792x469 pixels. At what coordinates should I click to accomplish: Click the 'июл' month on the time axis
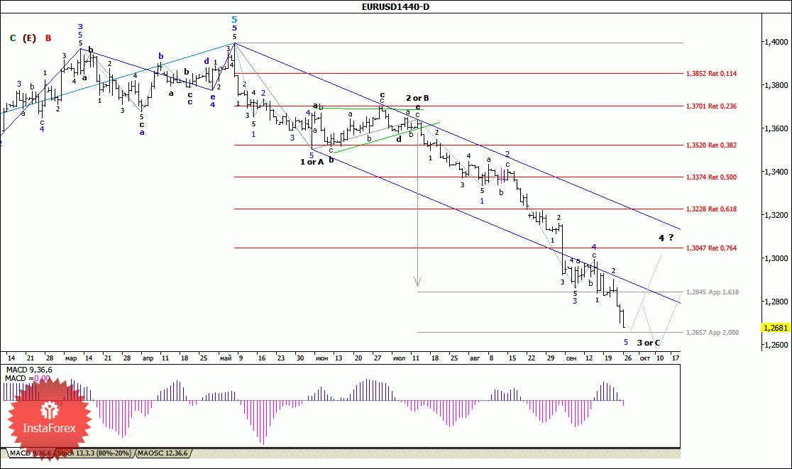click(x=399, y=358)
